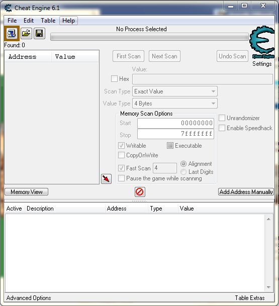The height and width of the screenshot is (306, 279).
Task: Click the address table scroll up arrow
Action: coord(268,220)
